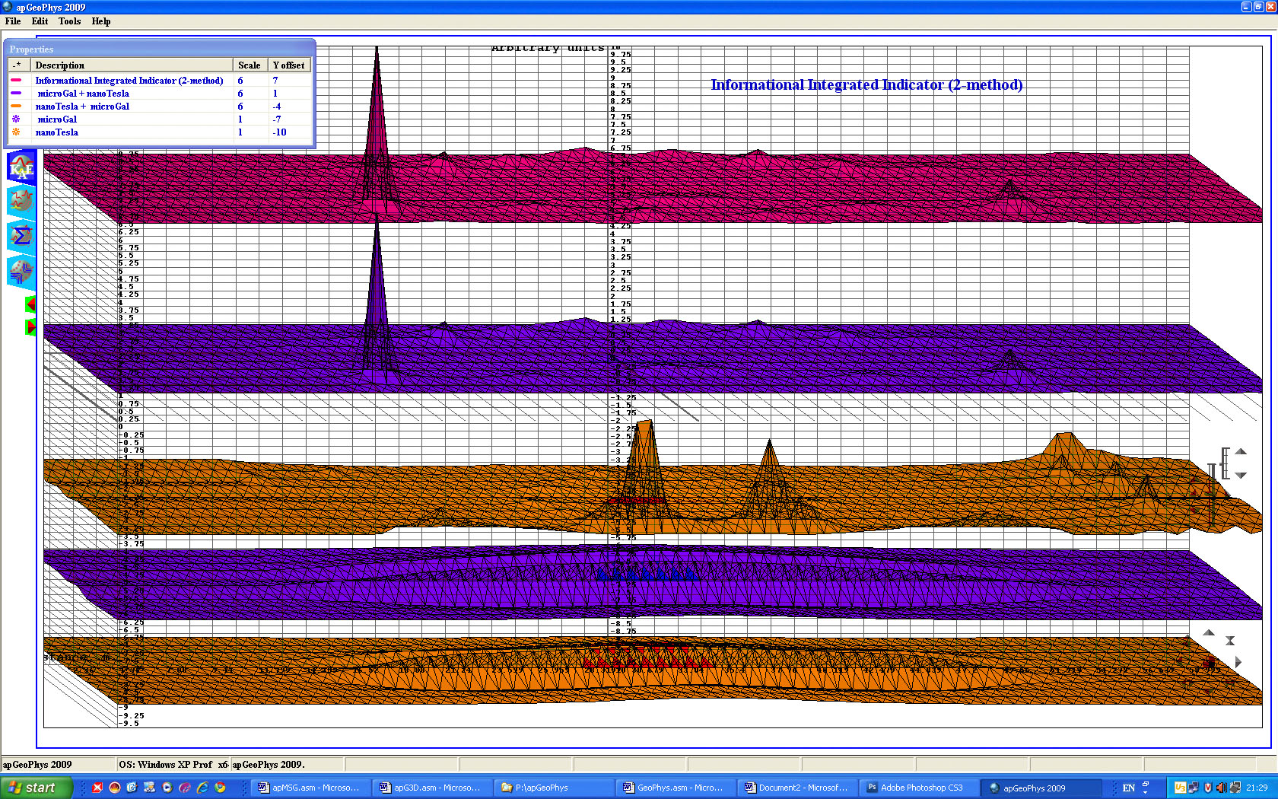Click the red right-arrow on green button
The height and width of the screenshot is (799, 1278).
30,327
